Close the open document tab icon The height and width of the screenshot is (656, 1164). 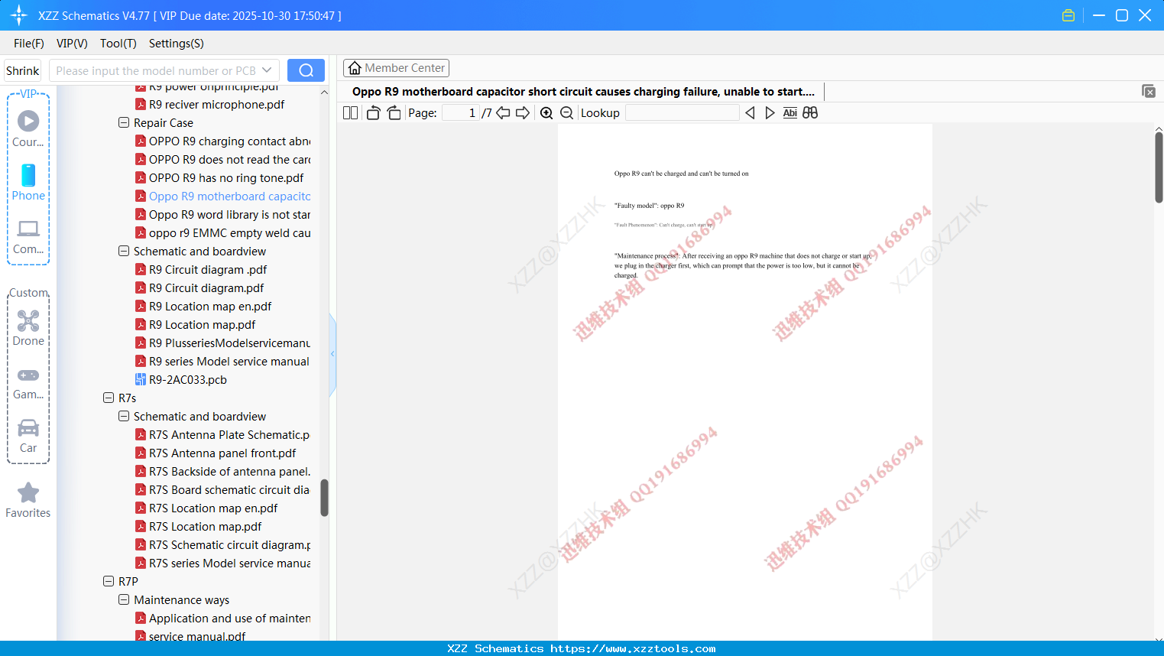point(1148,91)
